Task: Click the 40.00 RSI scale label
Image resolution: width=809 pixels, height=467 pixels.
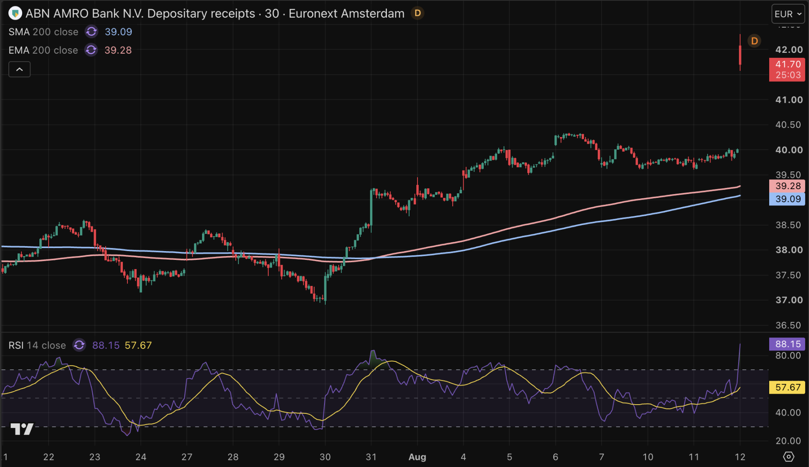Action: (x=788, y=413)
